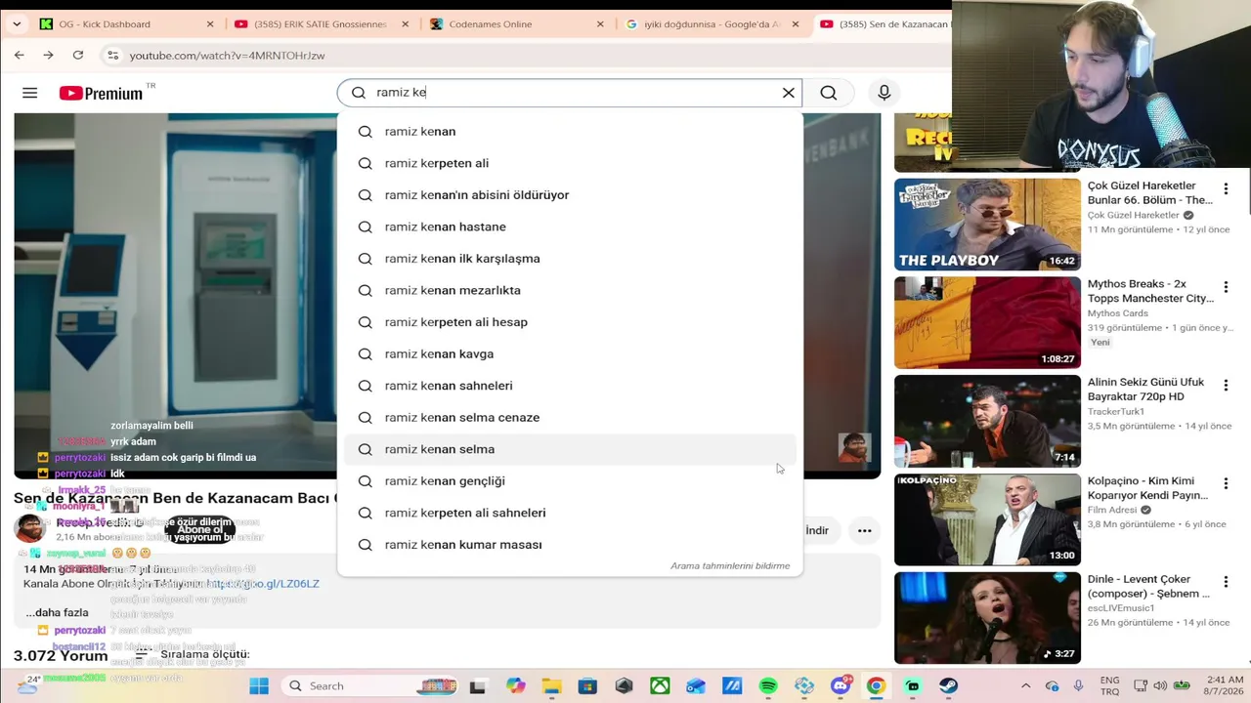Submit search with the magnifier button
1251x703 pixels.
click(x=829, y=93)
